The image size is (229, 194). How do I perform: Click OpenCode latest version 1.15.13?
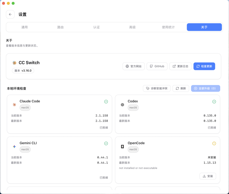(x=210, y=163)
